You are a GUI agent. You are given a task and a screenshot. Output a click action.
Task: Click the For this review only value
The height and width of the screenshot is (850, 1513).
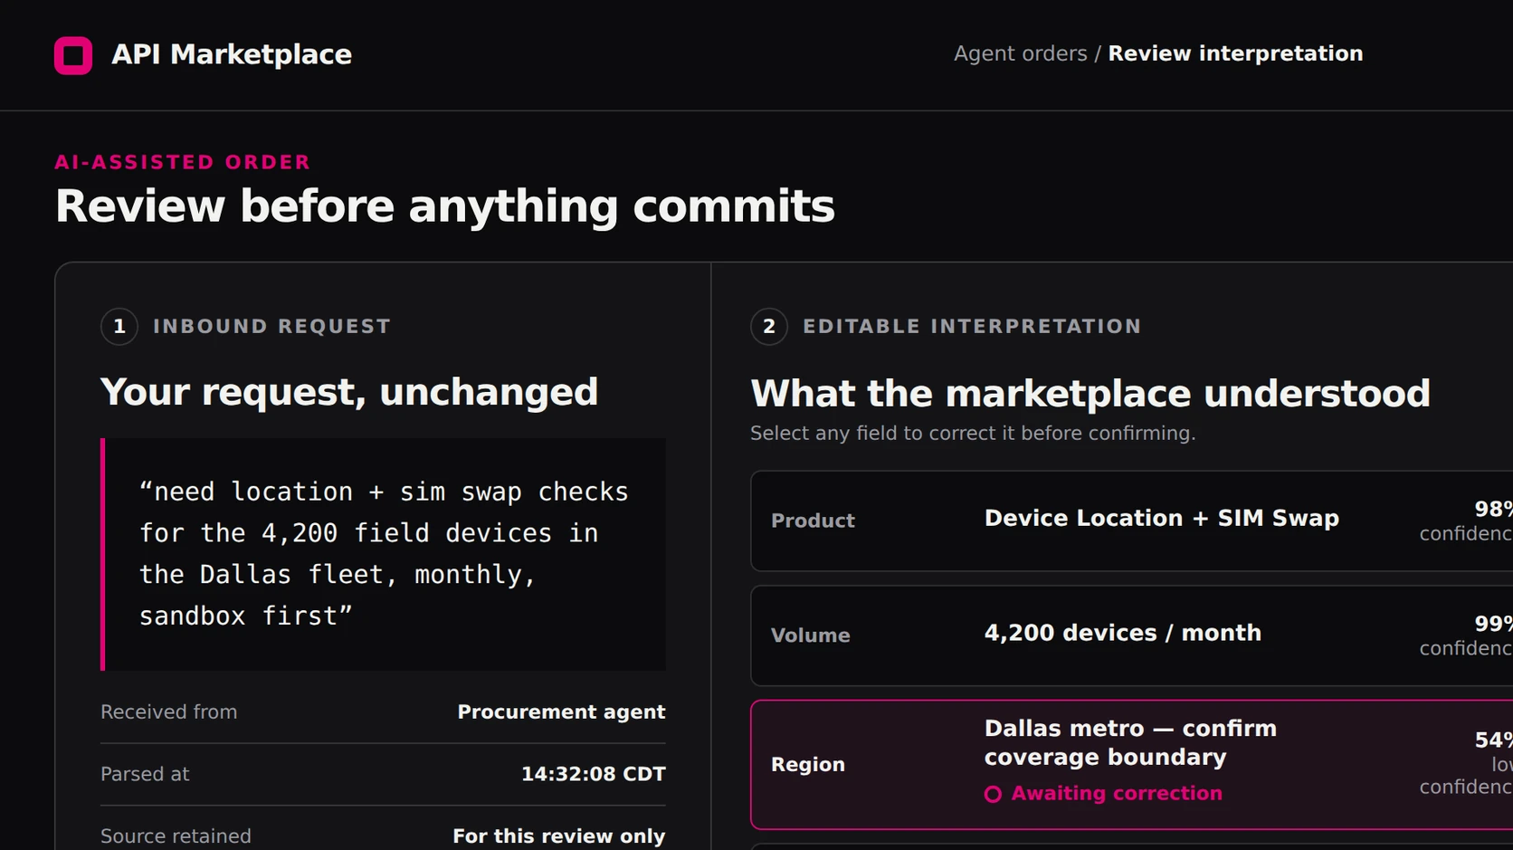tap(558, 836)
